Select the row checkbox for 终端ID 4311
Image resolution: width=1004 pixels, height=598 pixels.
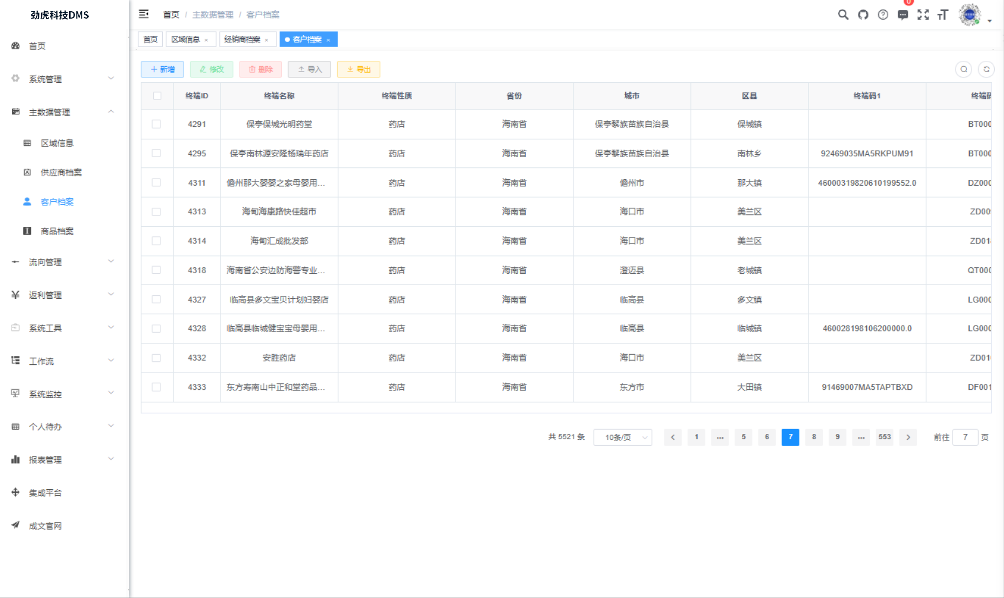tap(157, 182)
